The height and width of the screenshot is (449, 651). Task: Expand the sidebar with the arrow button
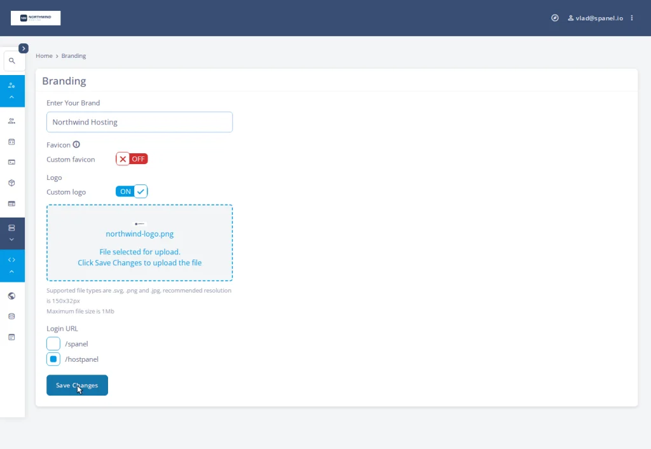(x=24, y=48)
